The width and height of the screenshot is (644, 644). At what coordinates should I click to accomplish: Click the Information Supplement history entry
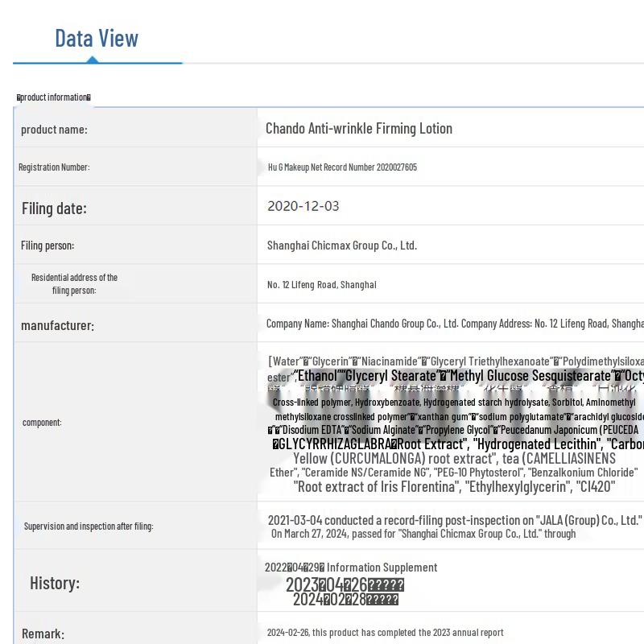click(x=351, y=568)
